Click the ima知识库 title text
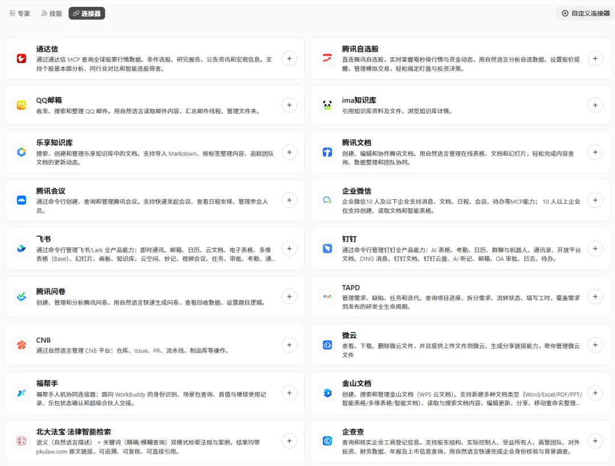The image size is (615, 466). [359, 100]
